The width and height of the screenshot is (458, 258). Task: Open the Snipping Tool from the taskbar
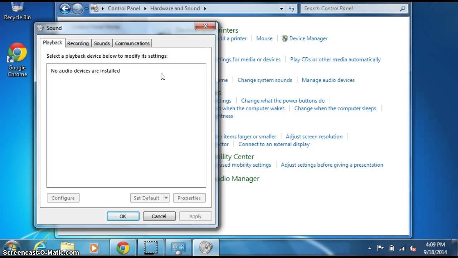(151, 248)
